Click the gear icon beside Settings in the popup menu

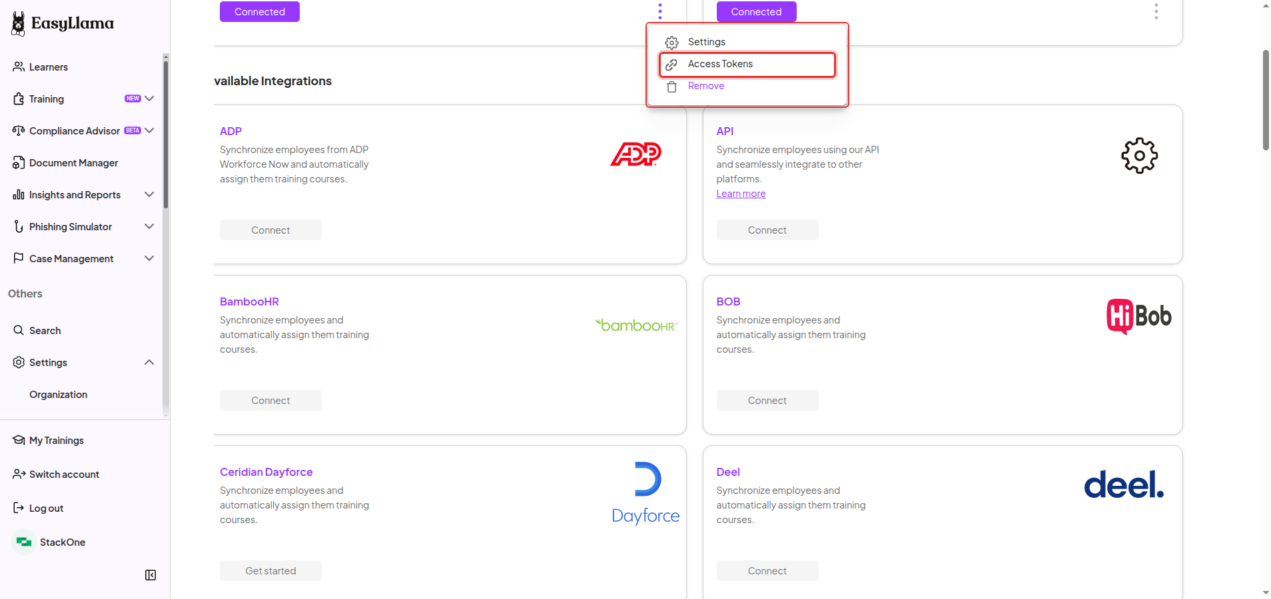click(671, 43)
